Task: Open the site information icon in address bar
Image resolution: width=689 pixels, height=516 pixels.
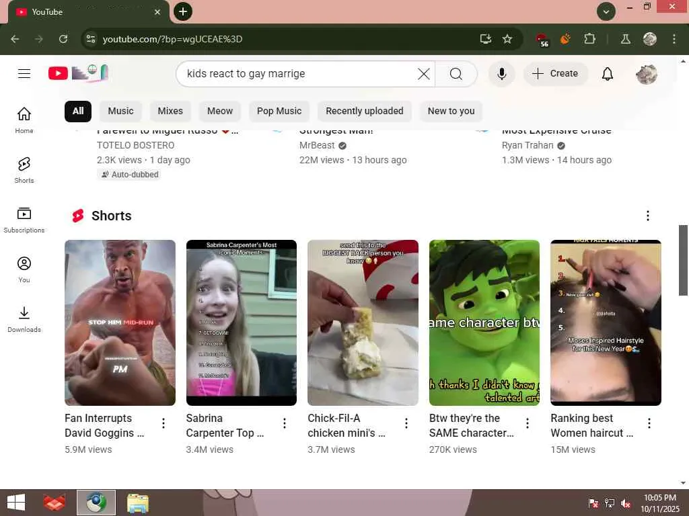Action: pyautogui.click(x=91, y=39)
